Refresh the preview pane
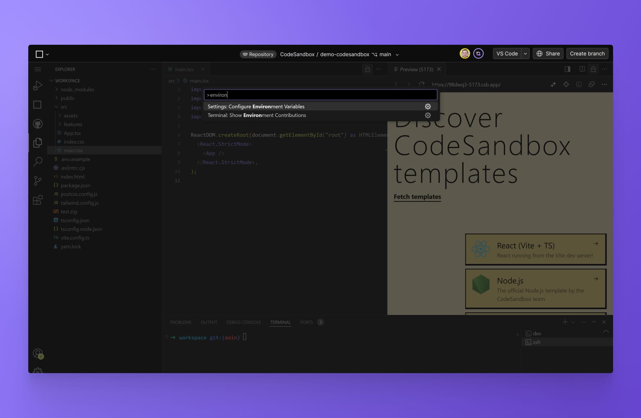Screen dimensions: 641x418 (421, 84)
